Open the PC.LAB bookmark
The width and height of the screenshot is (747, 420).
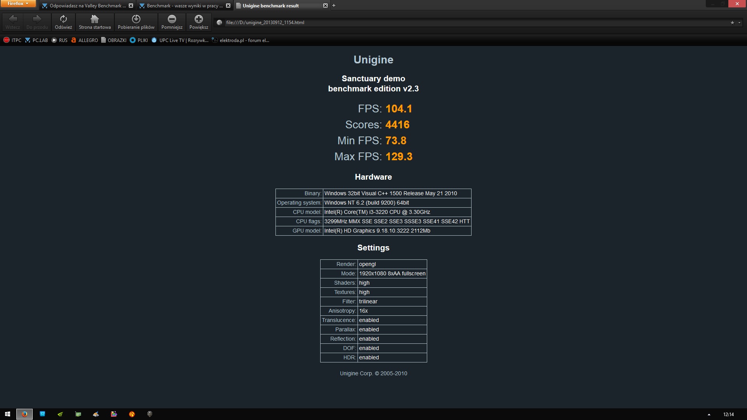[x=36, y=40]
